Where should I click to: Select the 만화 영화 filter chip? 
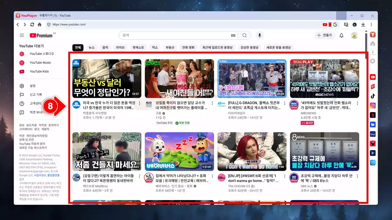188,48
